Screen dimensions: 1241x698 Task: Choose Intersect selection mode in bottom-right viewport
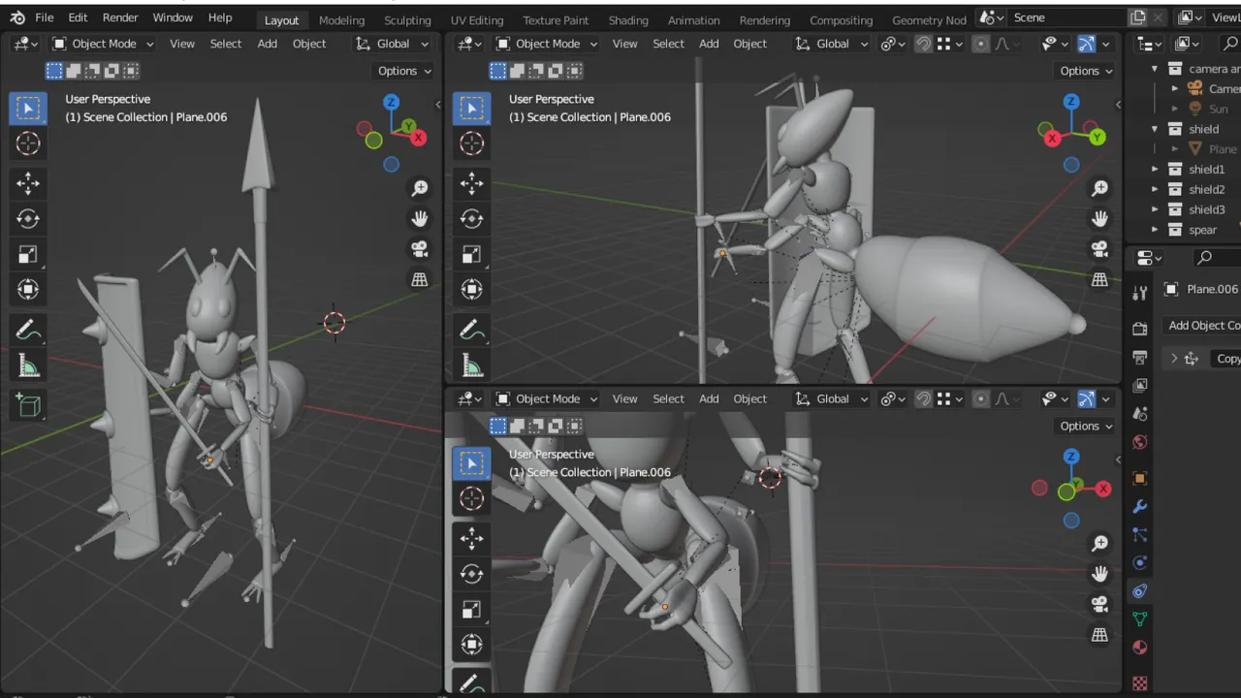575,426
